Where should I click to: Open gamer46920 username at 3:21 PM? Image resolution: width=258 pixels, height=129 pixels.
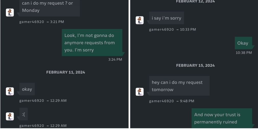click(32, 22)
